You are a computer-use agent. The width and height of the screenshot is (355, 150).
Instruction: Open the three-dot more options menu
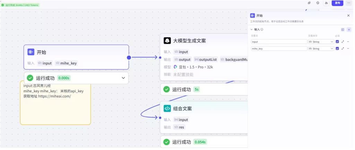349,3
